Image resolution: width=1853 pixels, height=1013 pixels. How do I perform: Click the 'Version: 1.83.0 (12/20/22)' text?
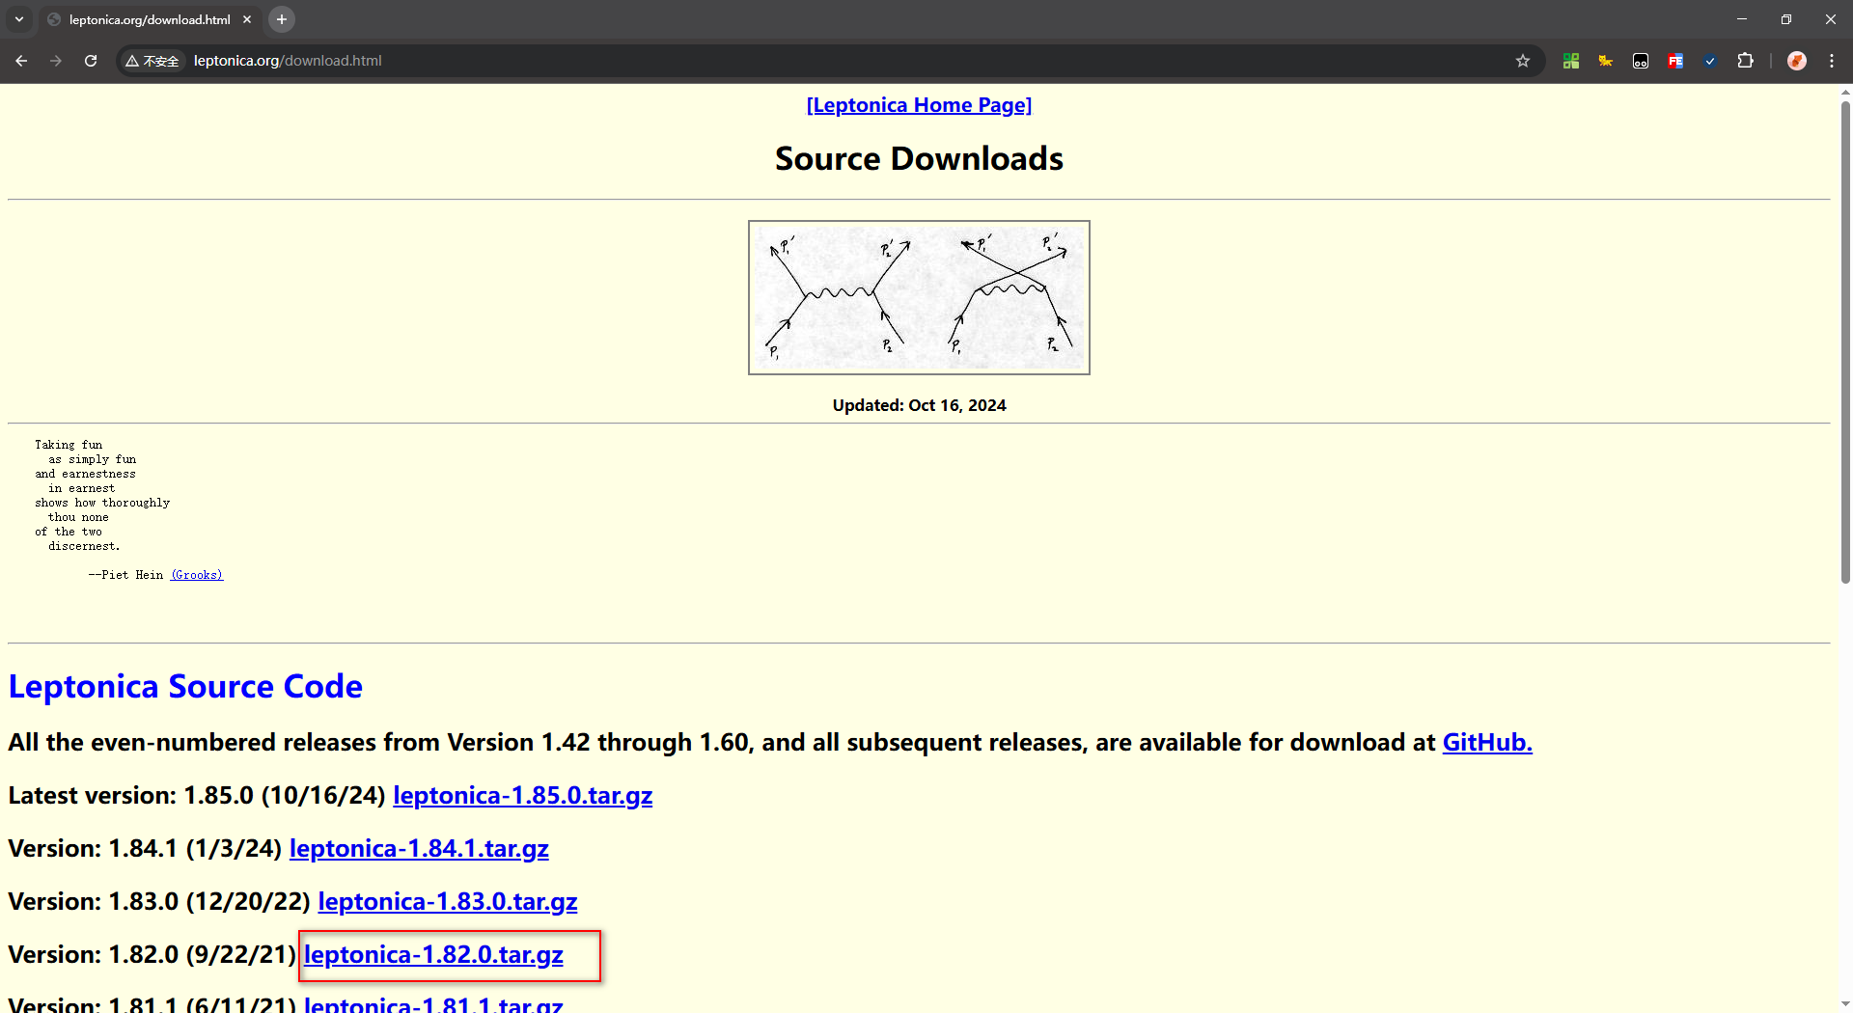[x=159, y=902]
